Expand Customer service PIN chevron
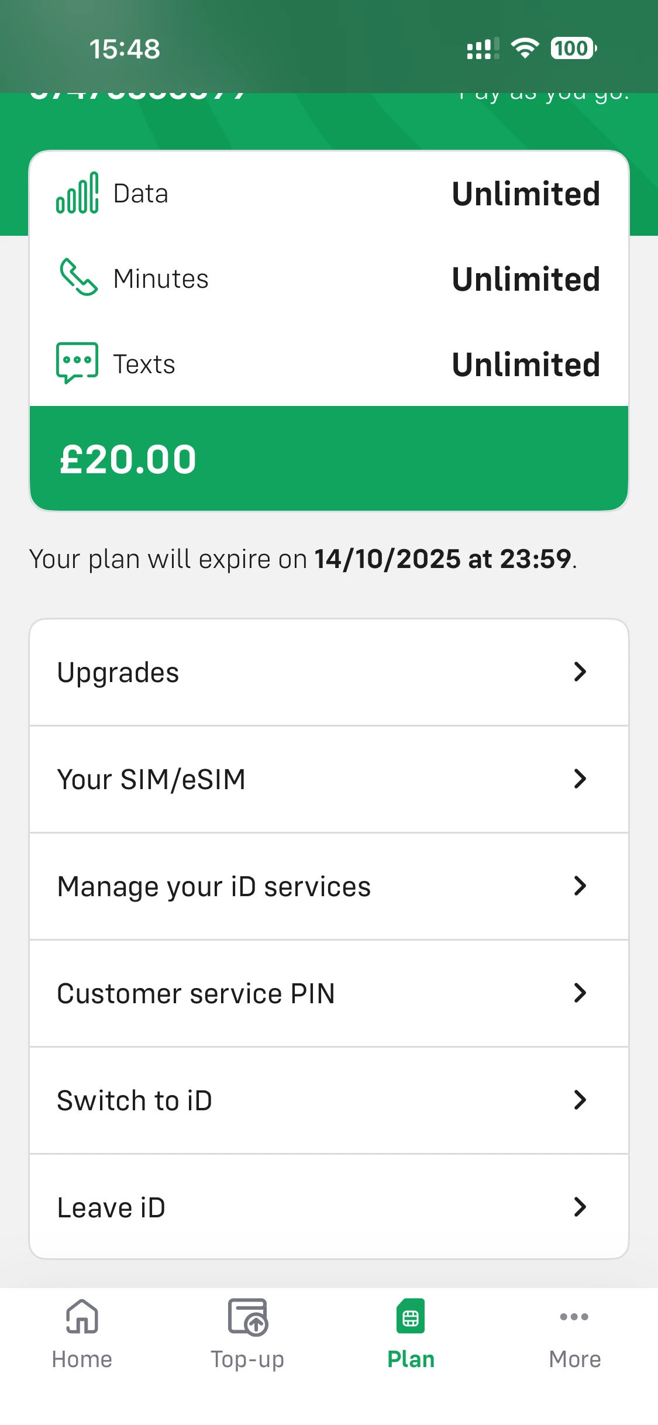Image resolution: width=658 pixels, height=1425 pixels. tap(580, 993)
